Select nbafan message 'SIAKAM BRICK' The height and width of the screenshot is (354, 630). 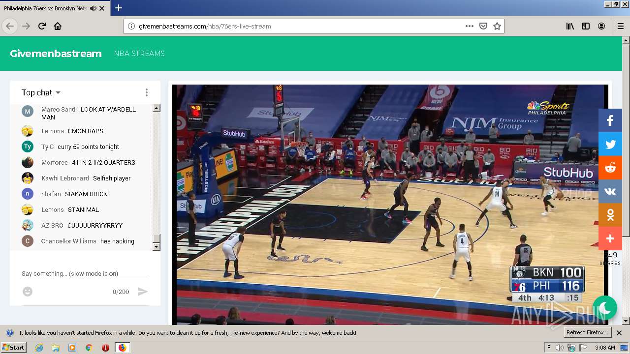point(86,194)
